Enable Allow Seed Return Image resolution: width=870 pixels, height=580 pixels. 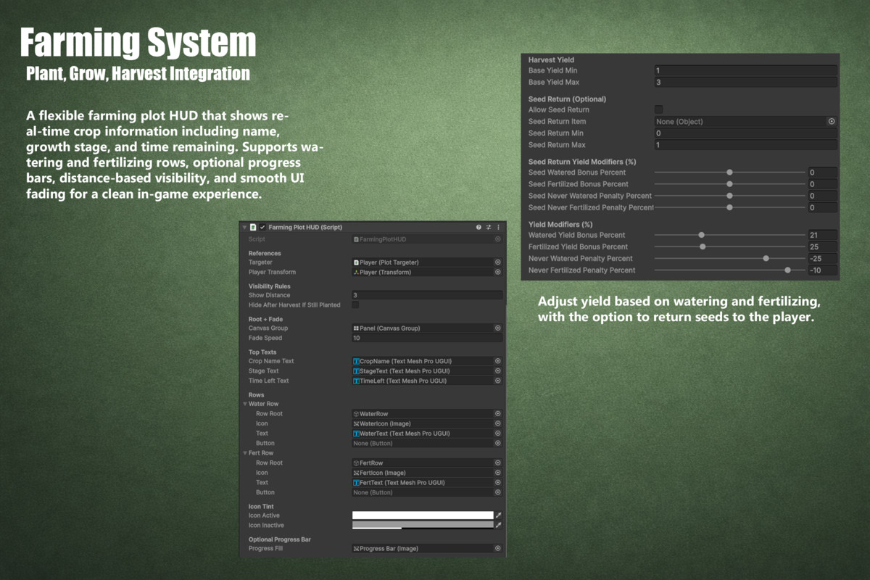click(658, 109)
